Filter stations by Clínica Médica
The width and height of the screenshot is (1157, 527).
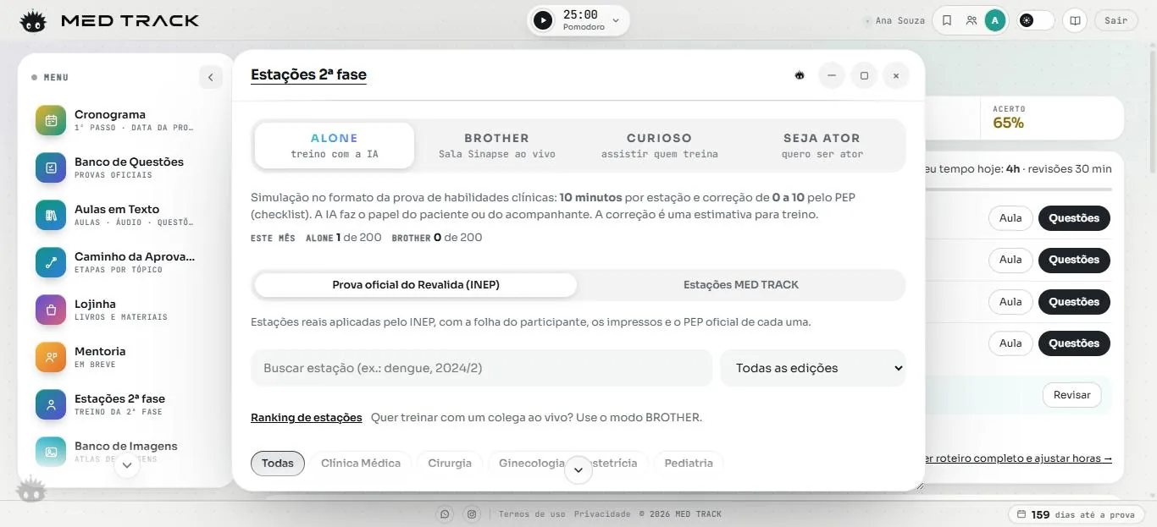[x=361, y=464]
